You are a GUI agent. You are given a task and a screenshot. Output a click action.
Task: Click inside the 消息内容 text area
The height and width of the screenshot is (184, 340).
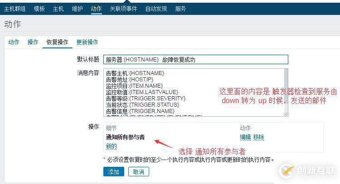coord(194,93)
